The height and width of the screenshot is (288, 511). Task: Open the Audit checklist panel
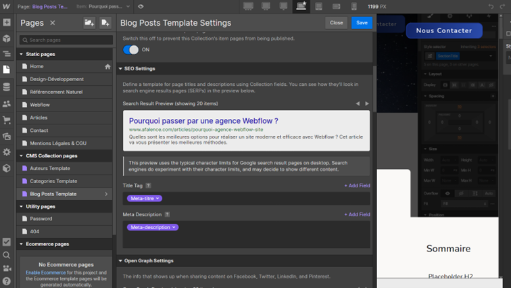point(7,242)
